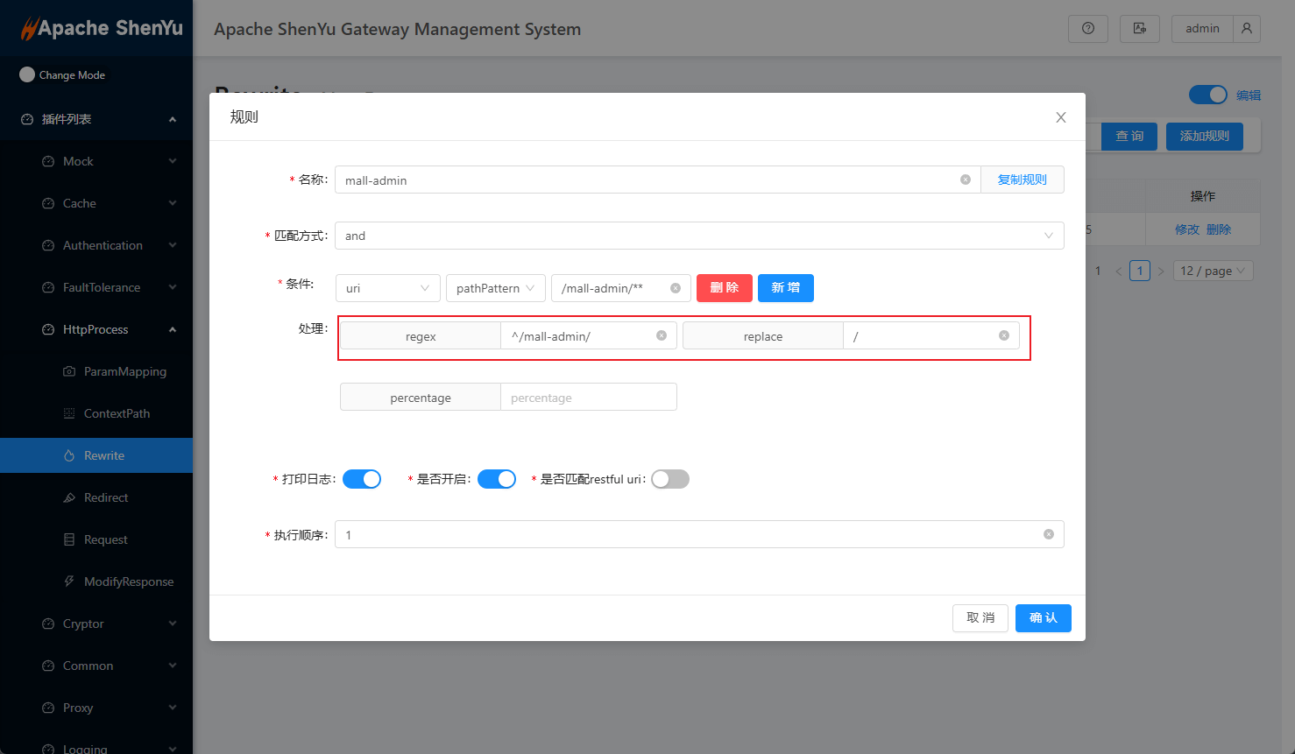Clear the replace value using its x icon
This screenshot has width=1295, height=754.
click(1004, 335)
